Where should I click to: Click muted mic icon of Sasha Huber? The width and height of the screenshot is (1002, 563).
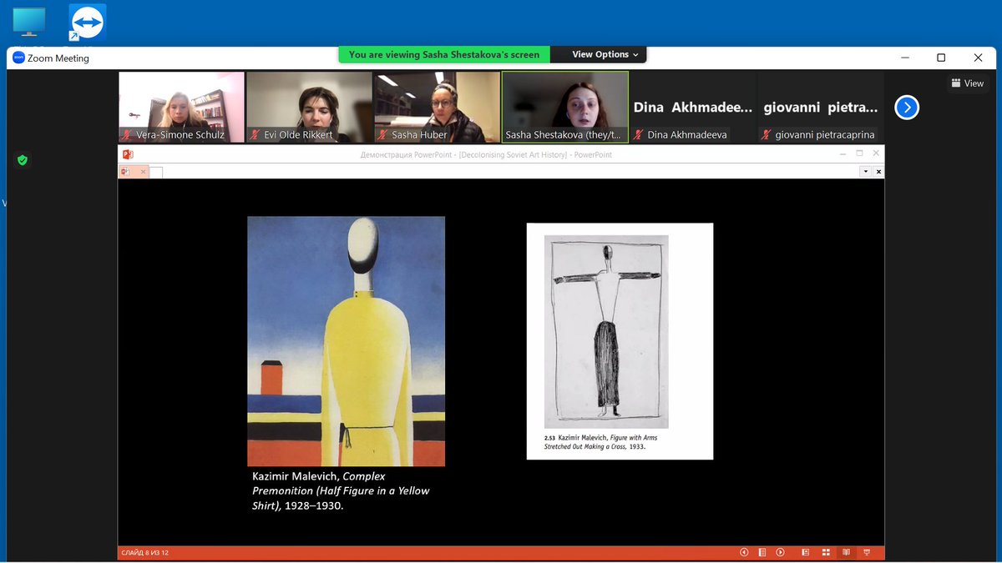click(383, 134)
